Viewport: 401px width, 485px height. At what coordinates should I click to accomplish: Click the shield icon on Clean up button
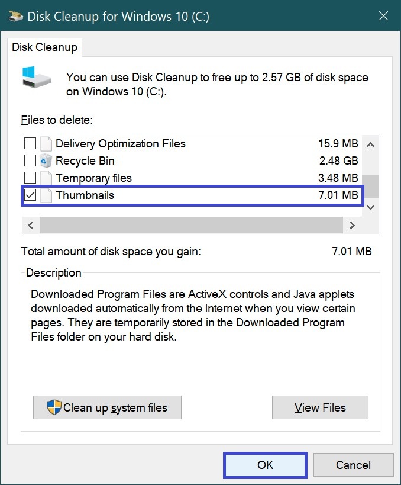point(54,407)
